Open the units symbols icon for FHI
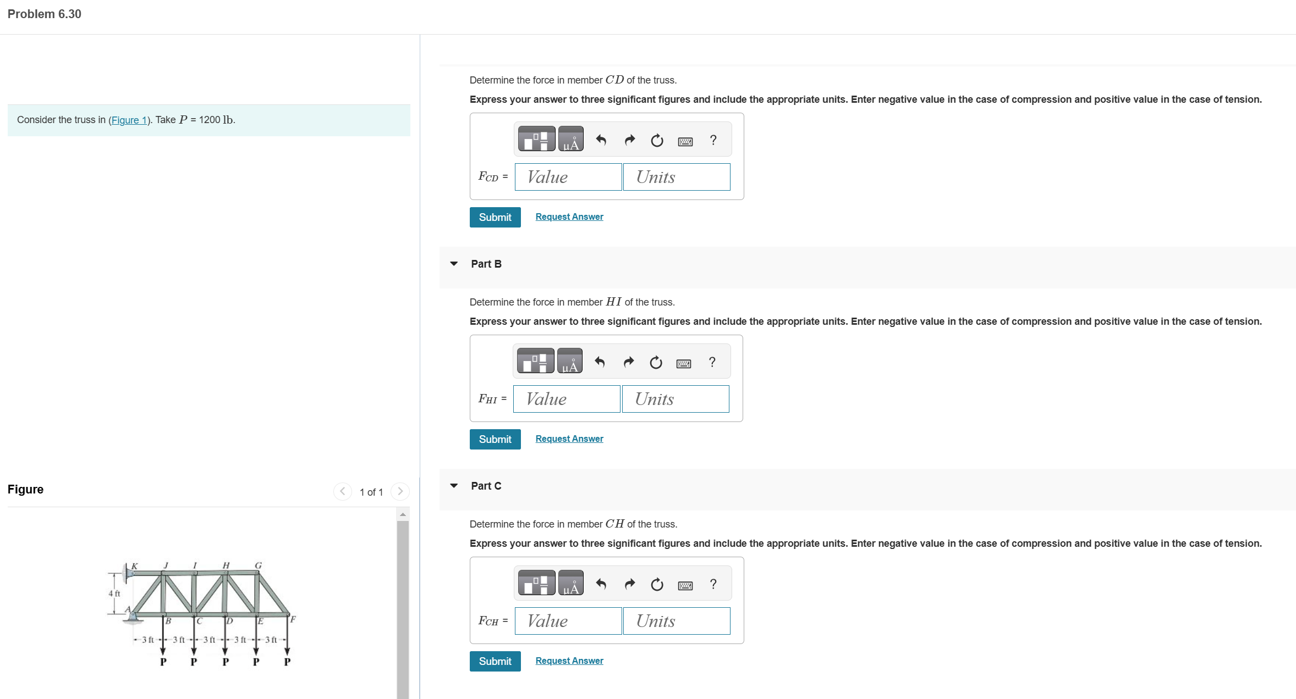Viewport: 1296px width, 699px height. pyautogui.click(x=569, y=362)
